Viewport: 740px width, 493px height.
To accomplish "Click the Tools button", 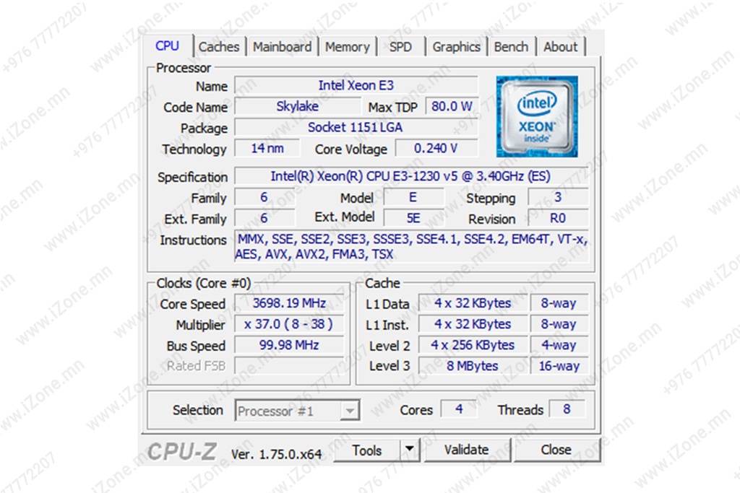I will [366, 450].
